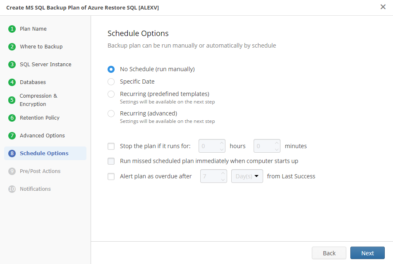Enable Alert plan as overdue option
393x264 pixels.
point(111,176)
